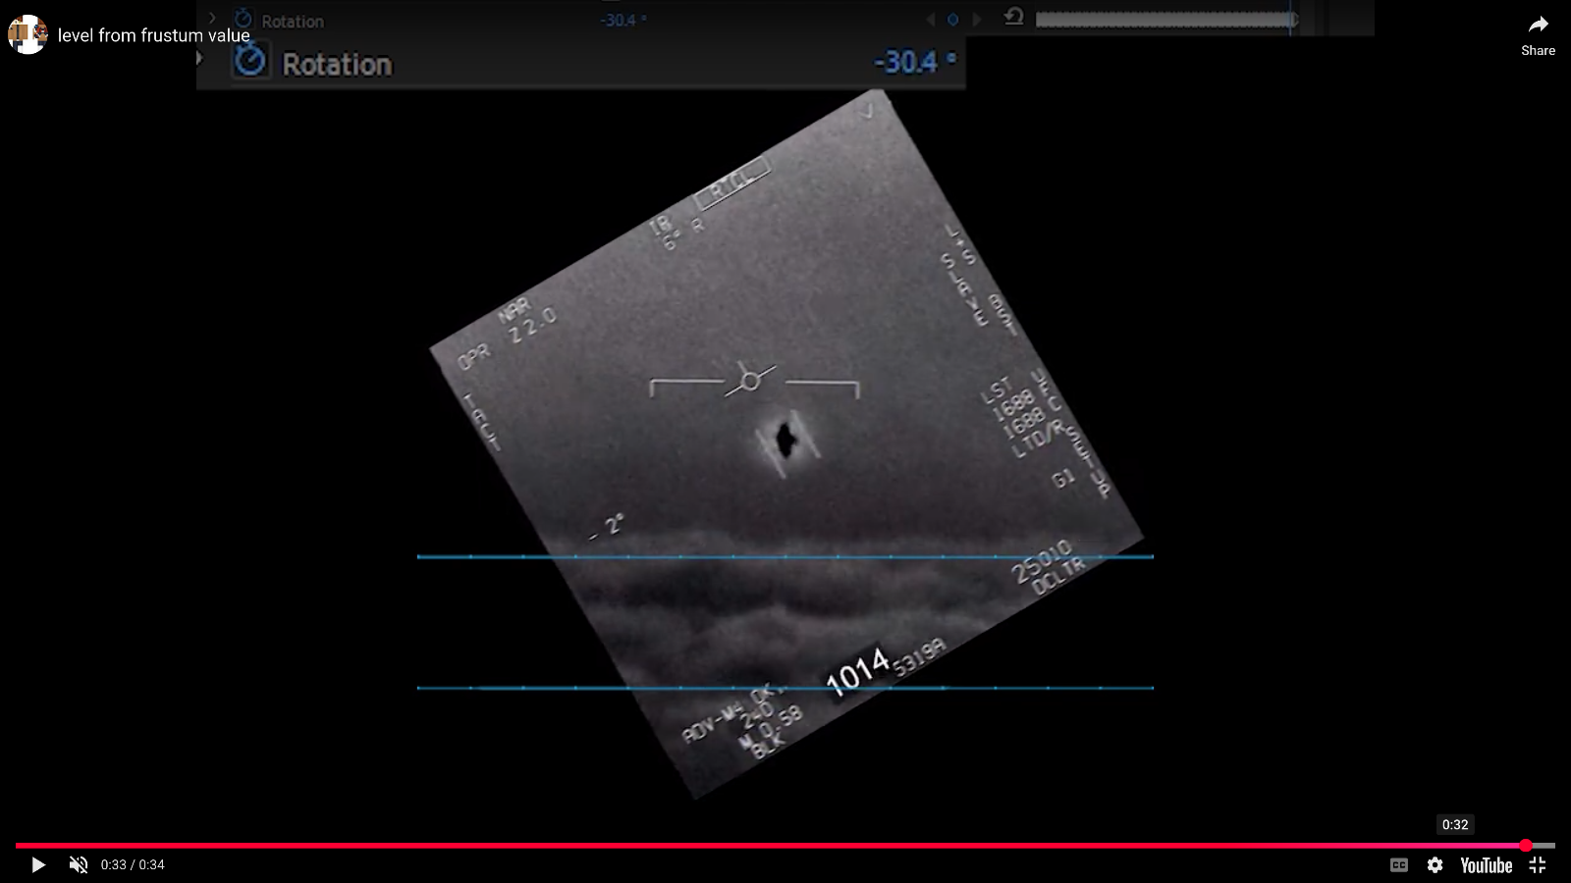Click the small Rotation stopwatch at top
The width and height of the screenshot is (1571, 883).
pos(243,19)
